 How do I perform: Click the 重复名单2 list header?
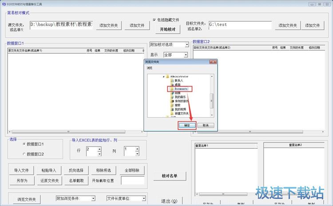[x=294, y=145]
